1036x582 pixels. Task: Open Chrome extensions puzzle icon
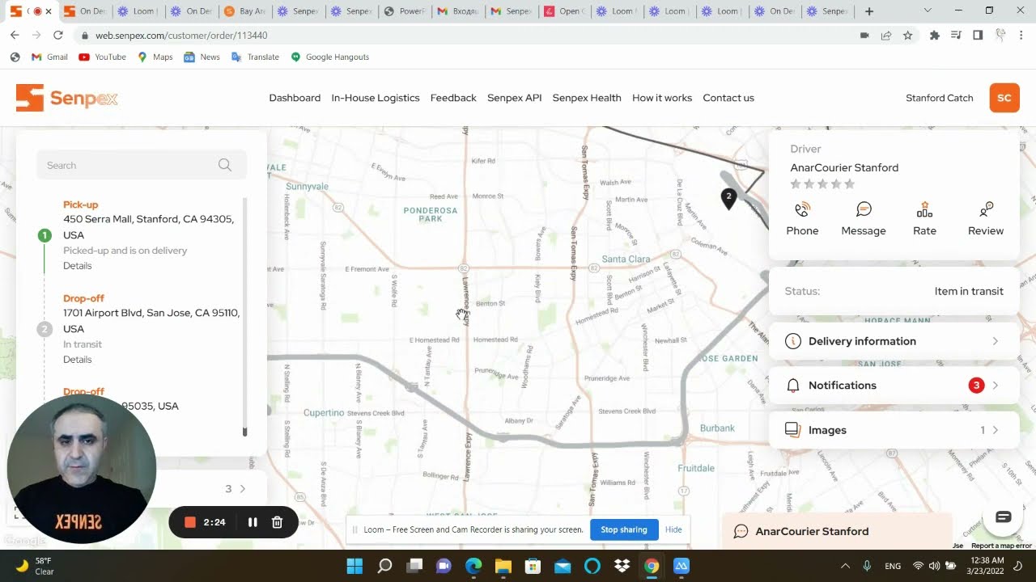coord(935,36)
